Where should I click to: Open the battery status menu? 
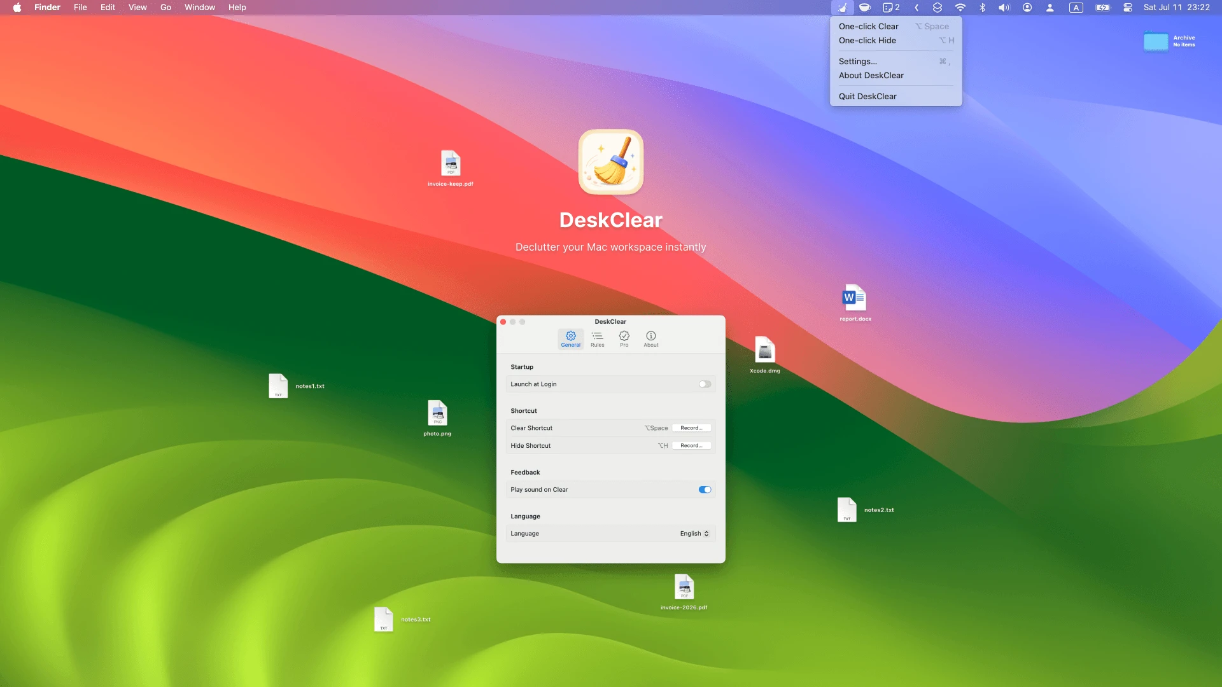tap(1102, 8)
